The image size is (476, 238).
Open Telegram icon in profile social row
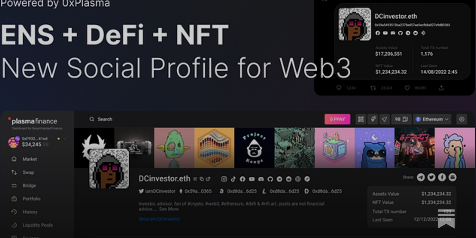click(279, 179)
